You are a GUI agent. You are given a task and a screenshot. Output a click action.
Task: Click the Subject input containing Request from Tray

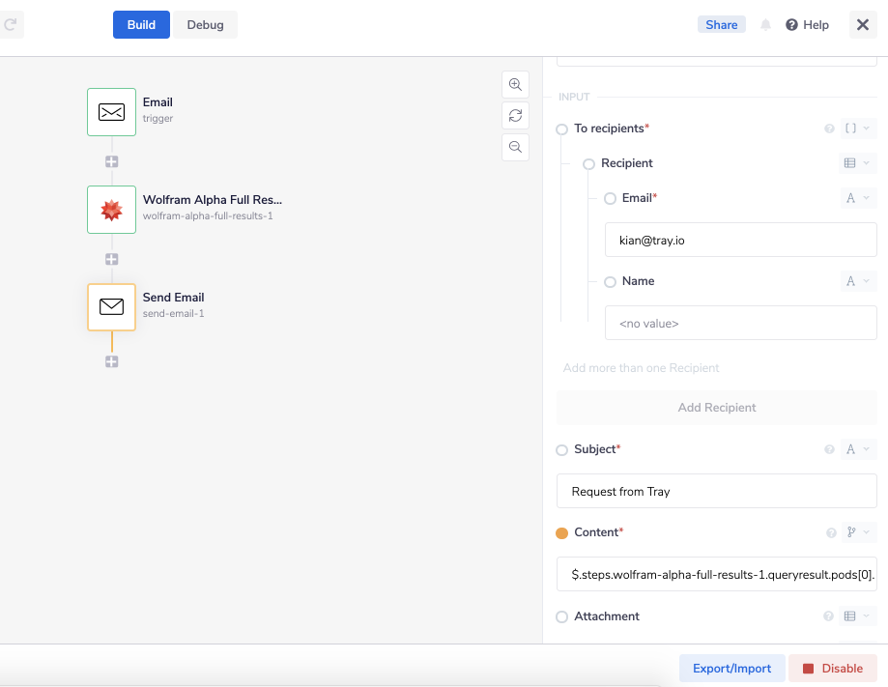pos(716,491)
